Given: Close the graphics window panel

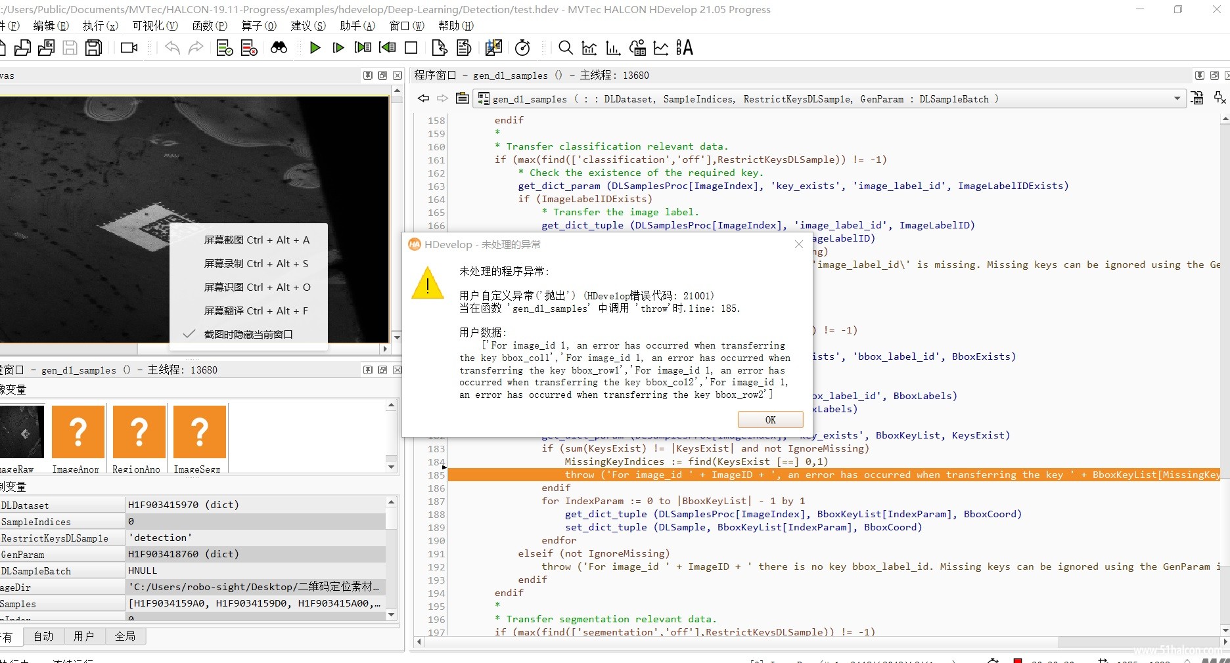Looking at the screenshot, I should click(398, 75).
